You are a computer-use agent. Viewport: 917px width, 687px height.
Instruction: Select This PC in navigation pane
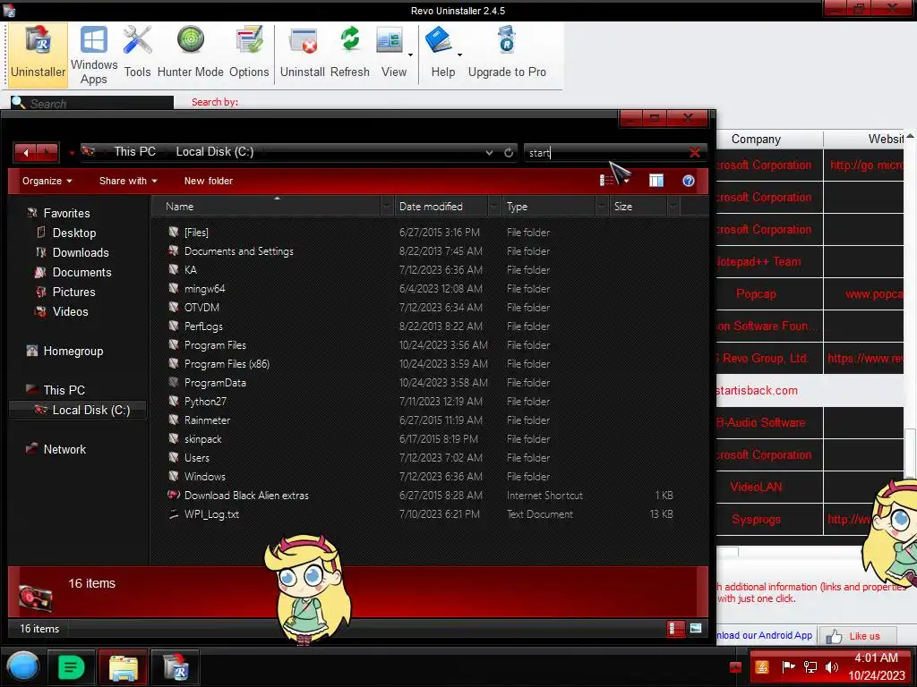point(64,390)
